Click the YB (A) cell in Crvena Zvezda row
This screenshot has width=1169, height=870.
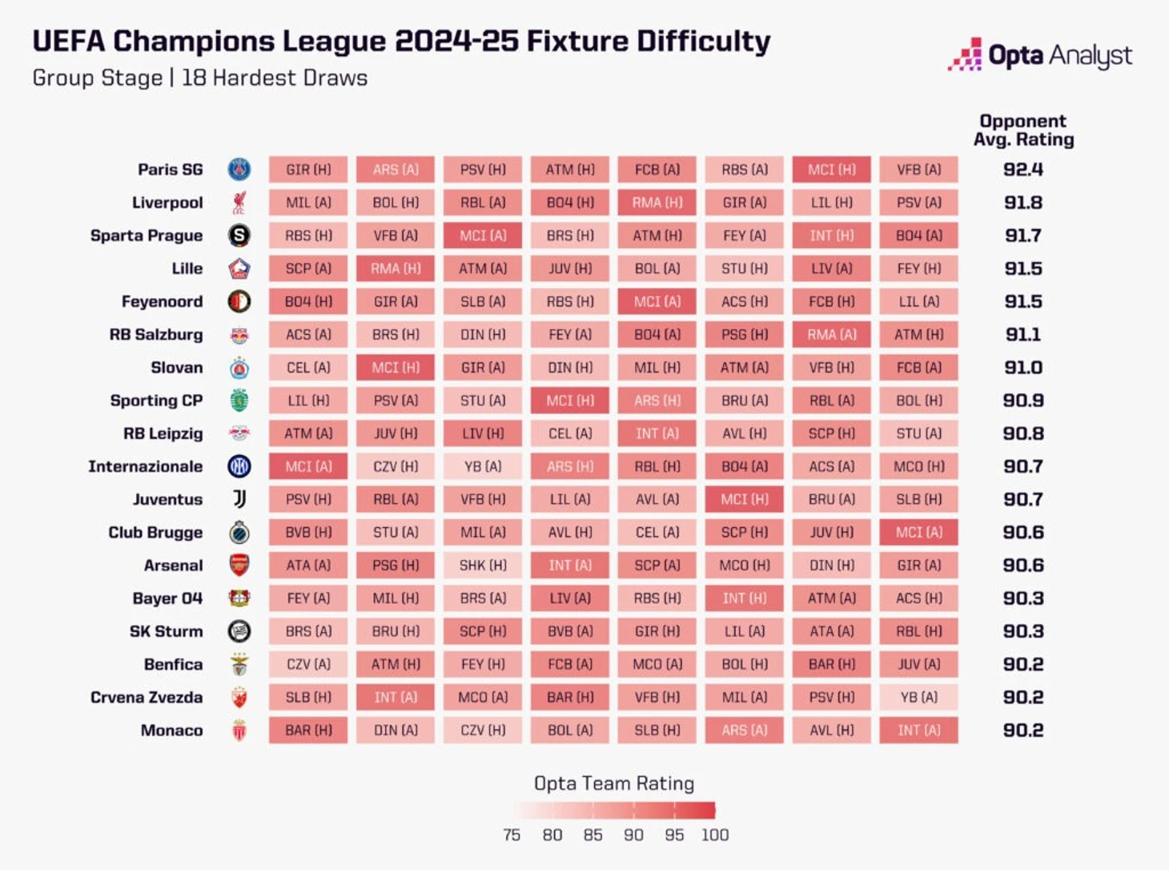918,697
